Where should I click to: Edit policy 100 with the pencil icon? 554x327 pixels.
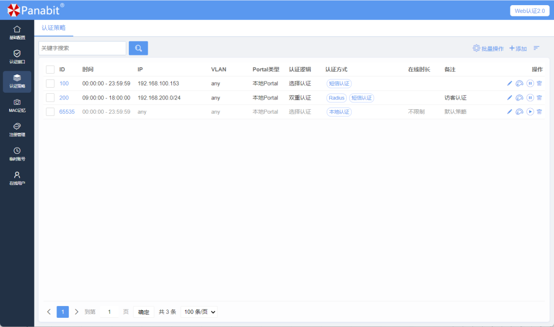pos(509,83)
